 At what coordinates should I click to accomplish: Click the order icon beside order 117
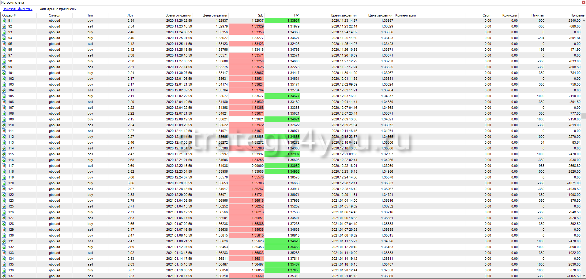(x=4, y=166)
